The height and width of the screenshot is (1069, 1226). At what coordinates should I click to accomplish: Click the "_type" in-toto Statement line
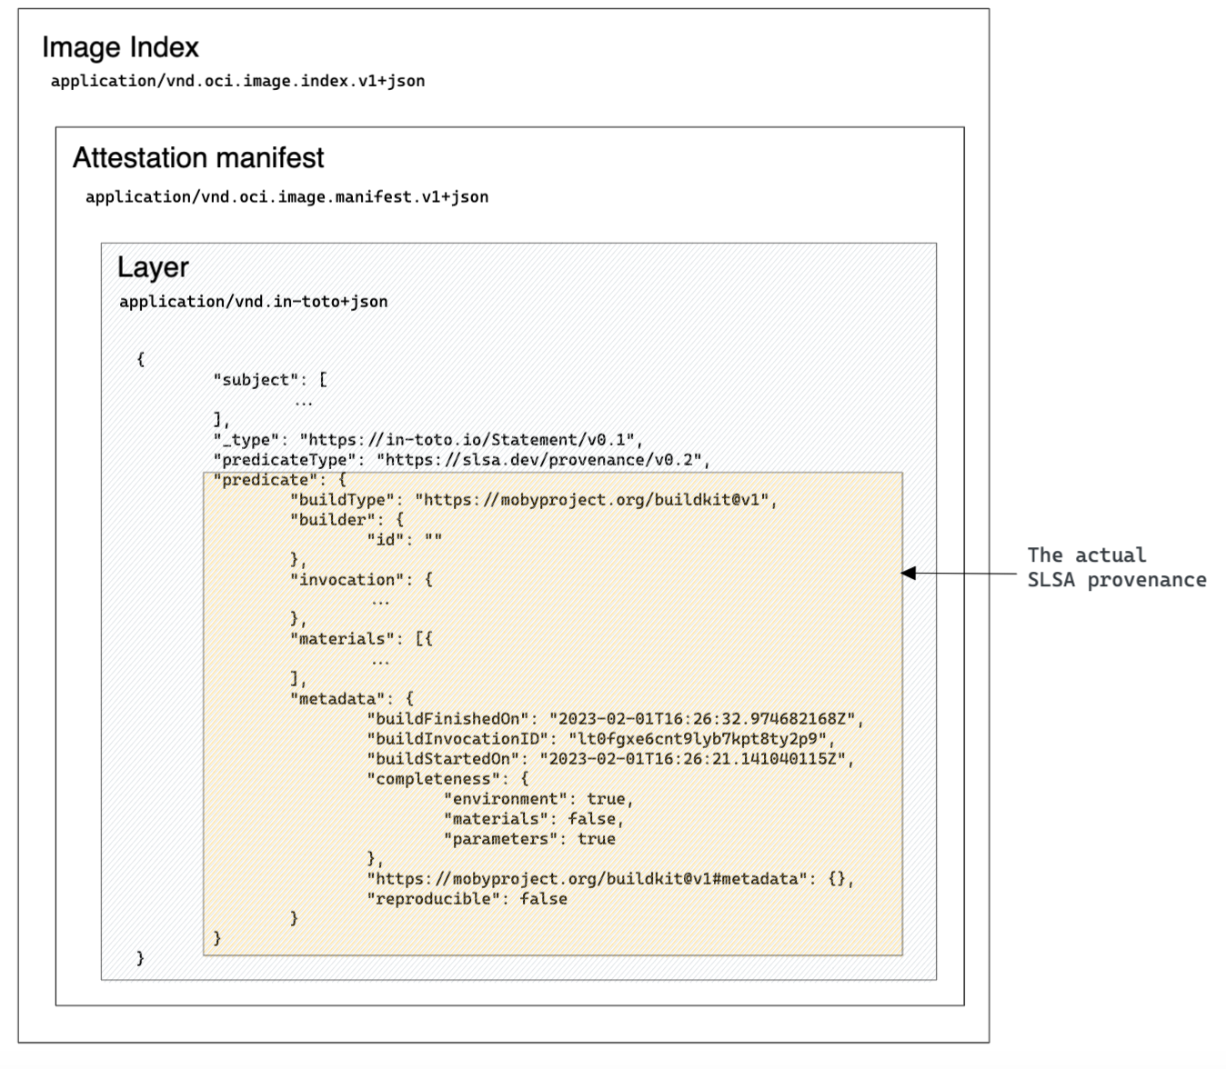(428, 440)
